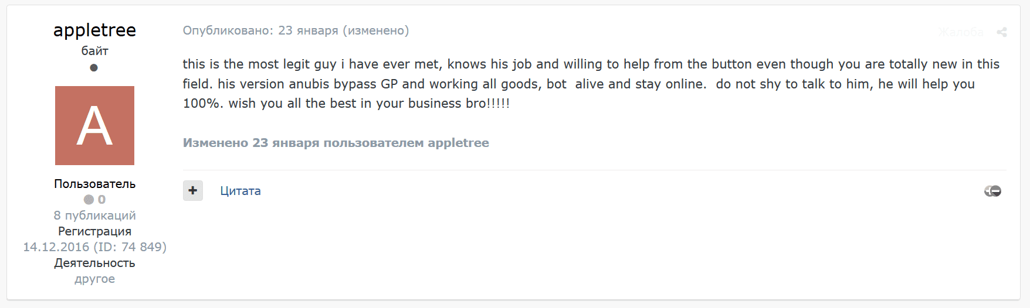Open the Опубликовано 23 января post date link

[x=260, y=30]
